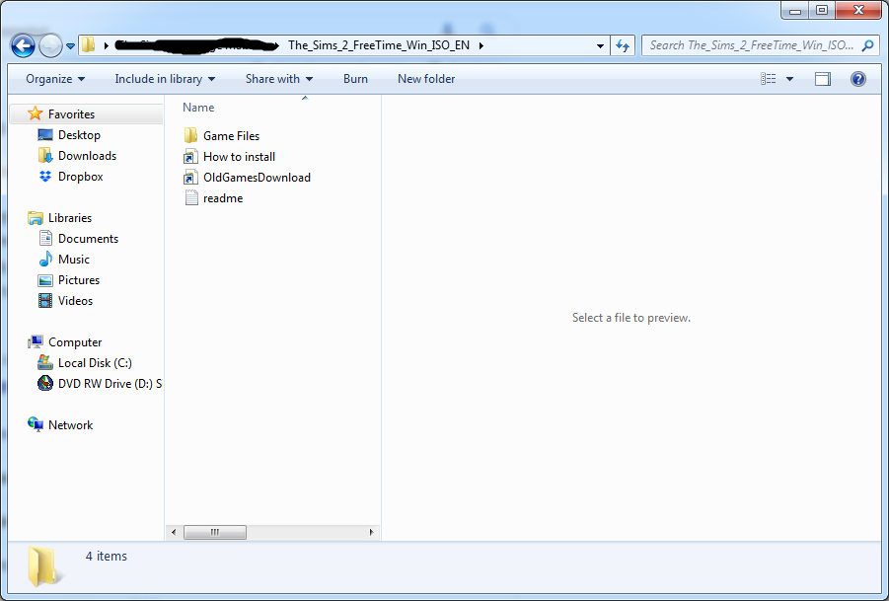The image size is (889, 601).
Task: Open Local Disk (C:)
Action: click(84, 363)
